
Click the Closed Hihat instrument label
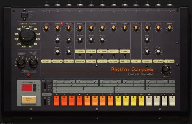pyautogui.click(x=170, y=61)
